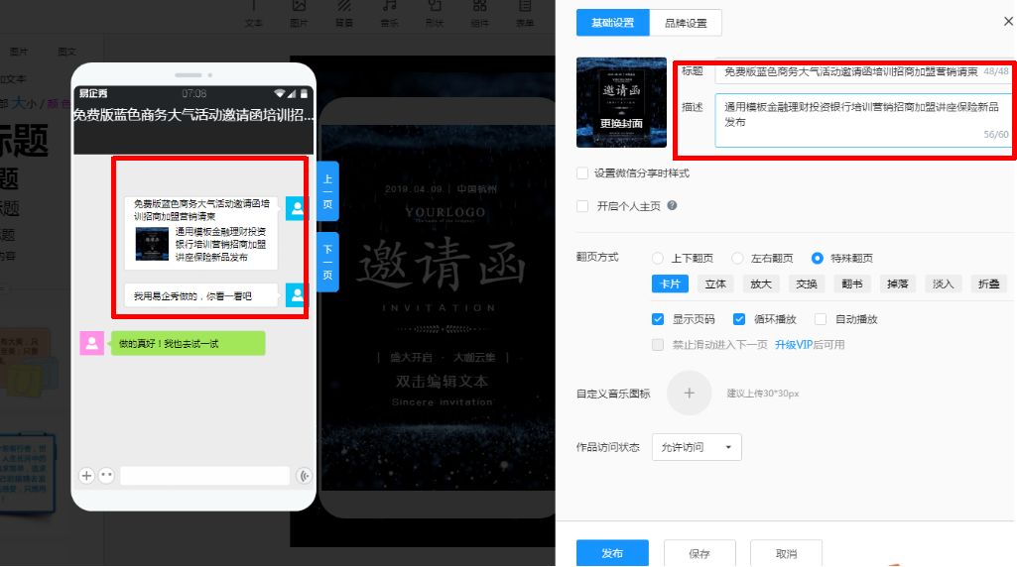The width and height of the screenshot is (1017, 567).
Task: Click the voice icon in the phone chat bar
Action: point(305,476)
